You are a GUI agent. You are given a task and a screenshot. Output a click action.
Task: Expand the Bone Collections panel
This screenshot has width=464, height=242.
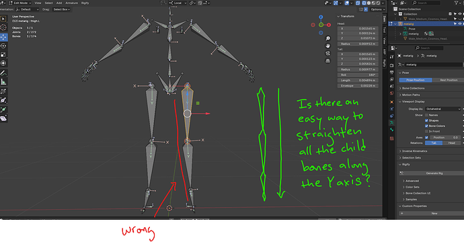click(413, 88)
